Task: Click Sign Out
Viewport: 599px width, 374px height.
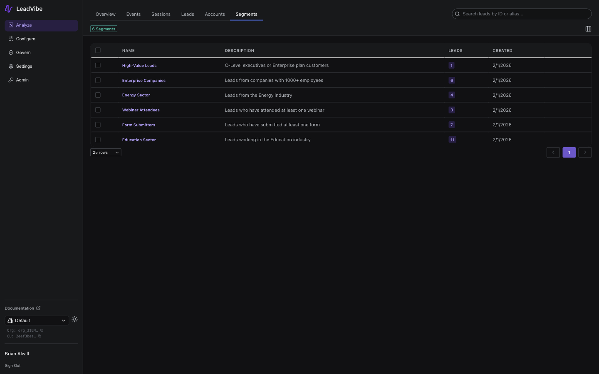Action: [x=12, y=365]
